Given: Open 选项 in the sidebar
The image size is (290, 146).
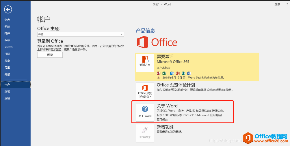Looking at the screenshot, I should coord(7,91).
